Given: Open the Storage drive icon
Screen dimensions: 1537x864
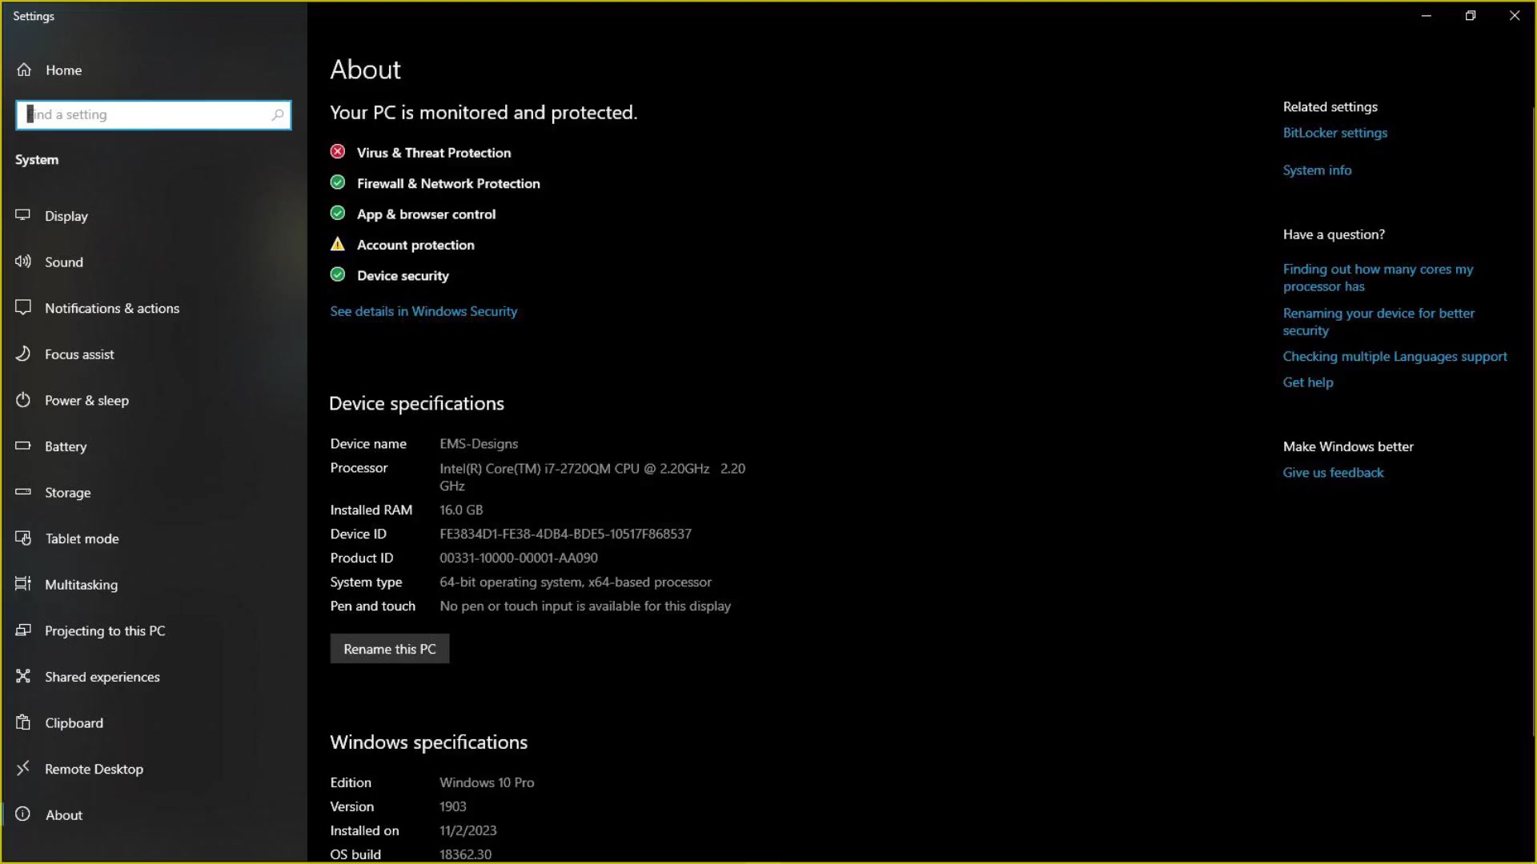Looking at the screenshot, I should [x=25, y=492].
